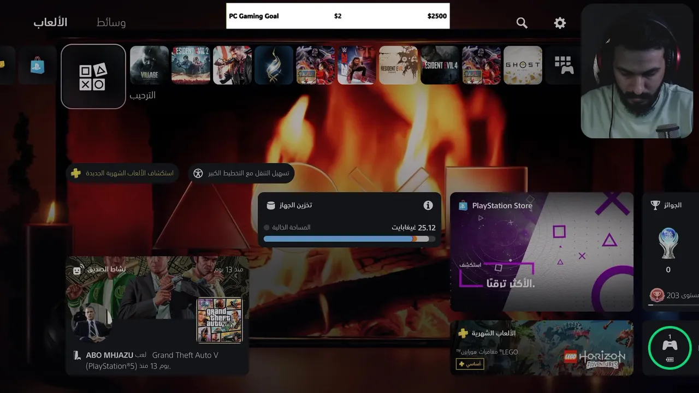Select the الترحيب welcome hub icon
This screenshot has width=699, height=393.
click(93, 76)
